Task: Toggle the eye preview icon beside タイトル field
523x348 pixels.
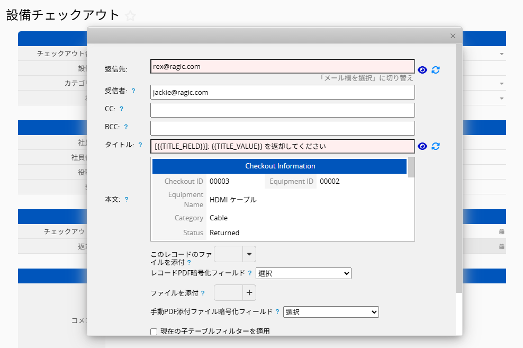Action: click(422, 146)
